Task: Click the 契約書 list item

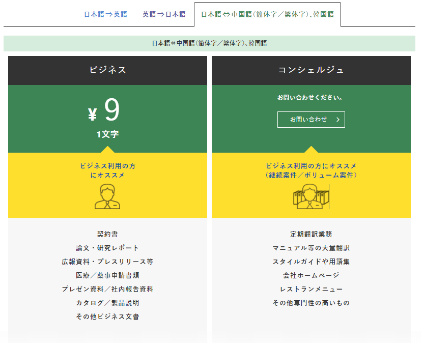Action: [x=107, y=234]
